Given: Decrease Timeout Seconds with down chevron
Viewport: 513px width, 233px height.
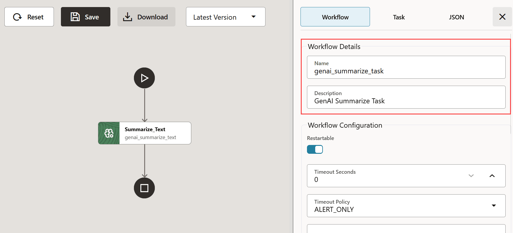Looking at the screenshot, I should [x=471, y=175].
